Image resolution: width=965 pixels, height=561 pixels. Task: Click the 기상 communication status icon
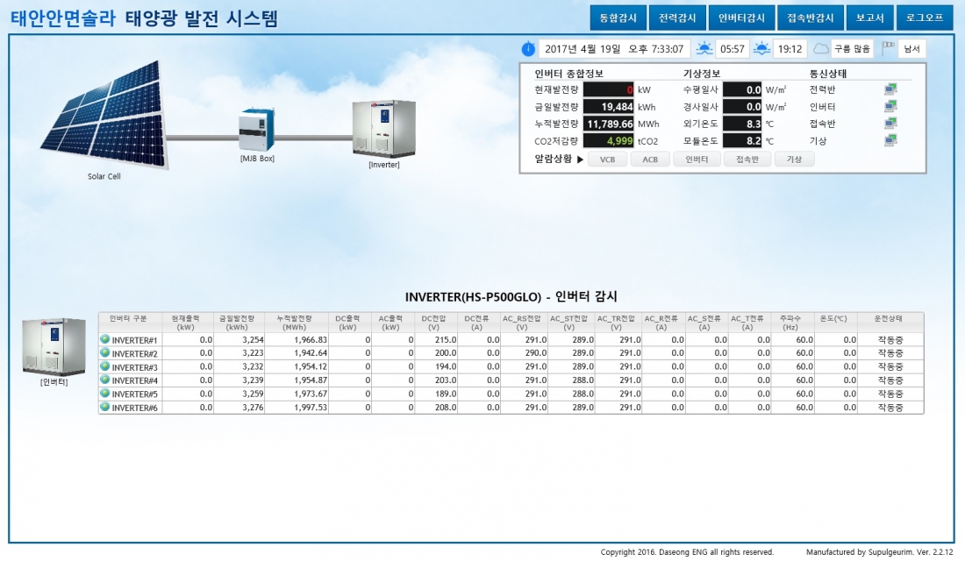point(890,140)
